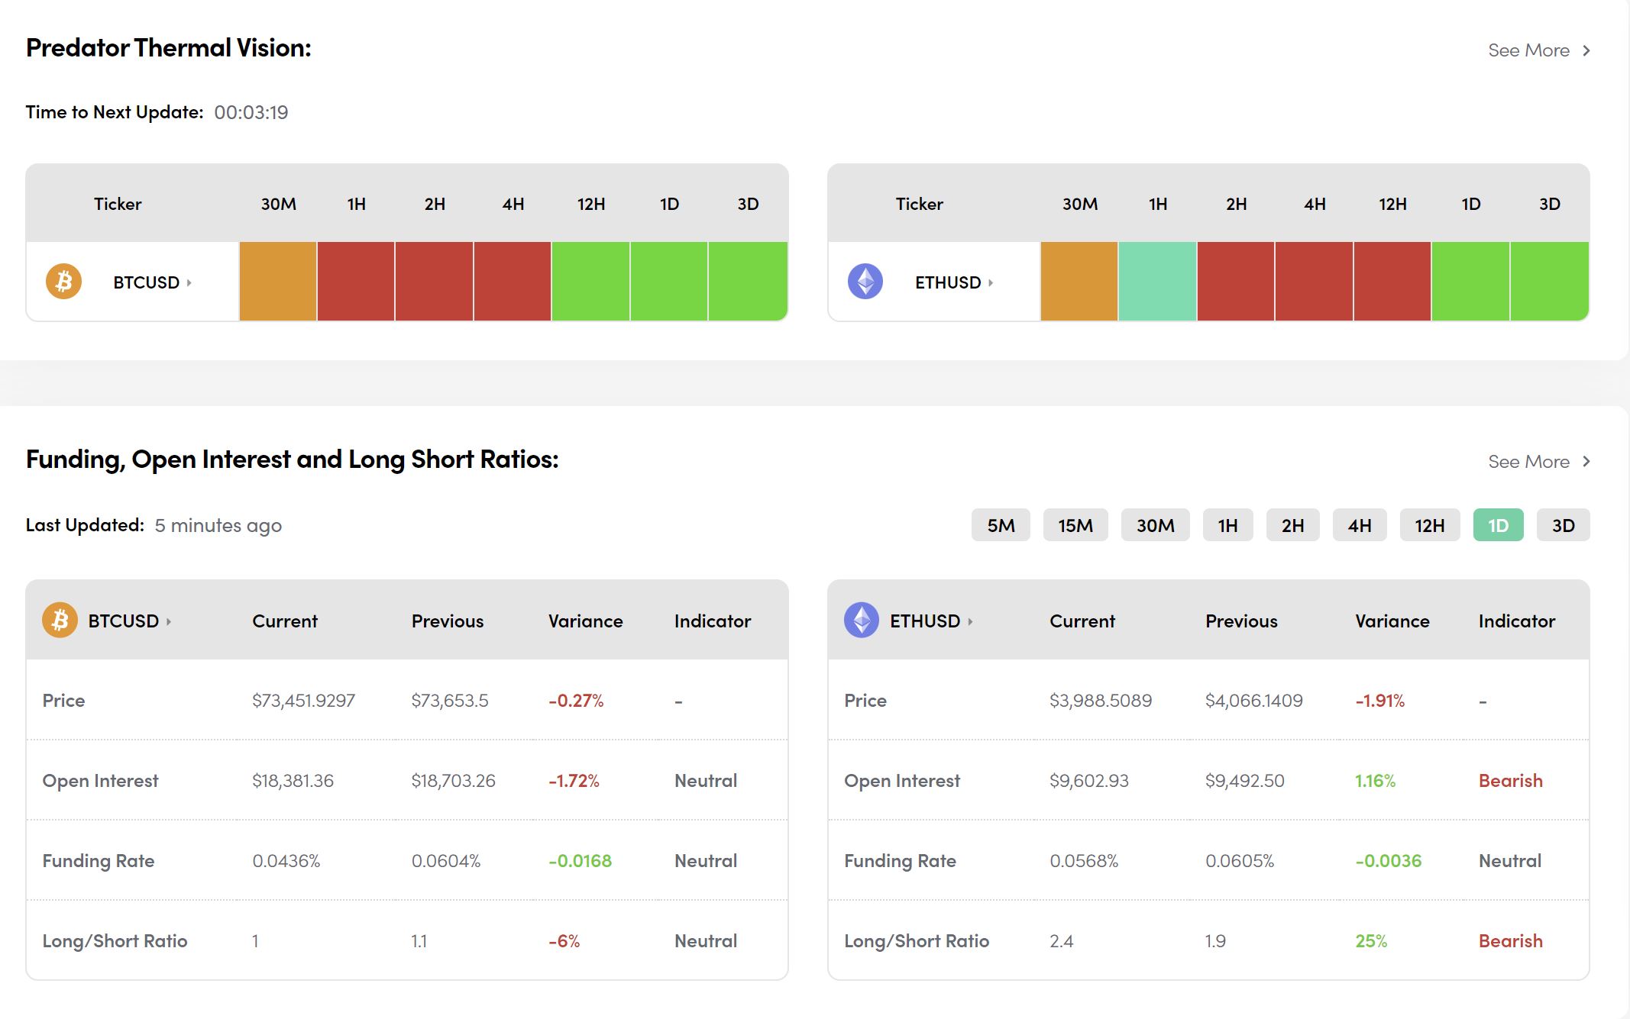
Task: Click teal ETHUSD 1H heat cell
Action: (x=1157, y=282)
